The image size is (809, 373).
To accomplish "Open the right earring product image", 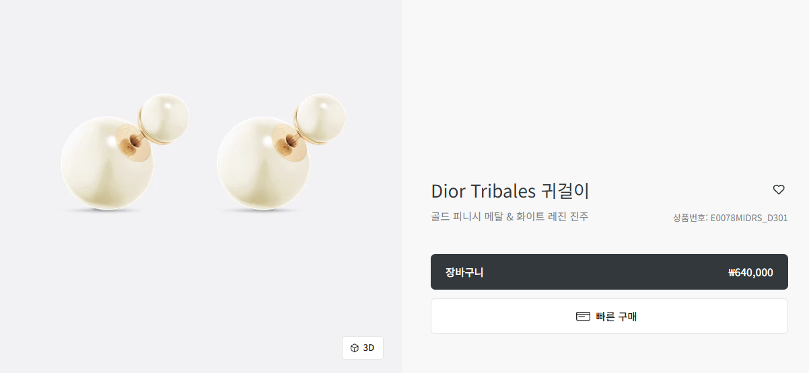I will 281,153.
